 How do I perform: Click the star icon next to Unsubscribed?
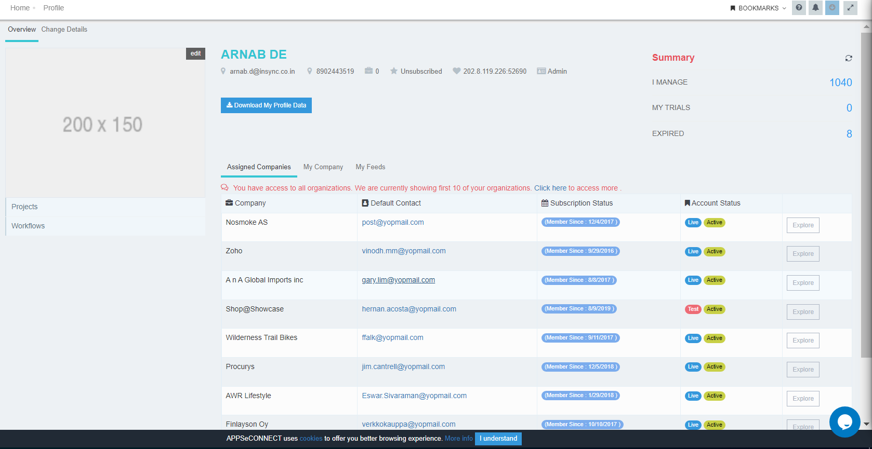(x=394, y=71)
